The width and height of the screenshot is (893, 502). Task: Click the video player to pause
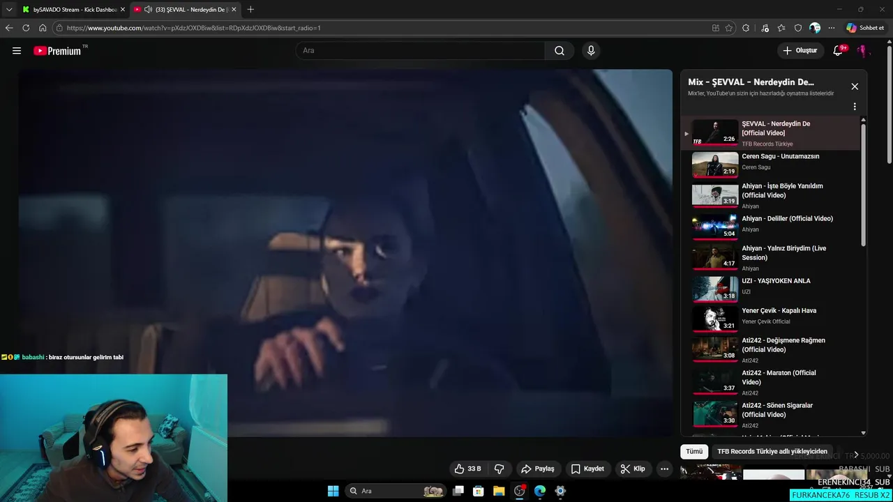point(345,252)
